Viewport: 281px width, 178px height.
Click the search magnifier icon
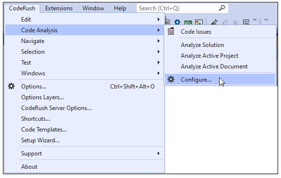[222, 8]
